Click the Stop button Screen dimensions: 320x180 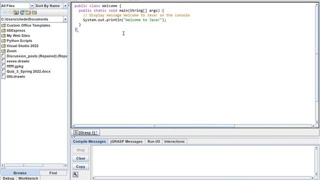coord(80,150)
